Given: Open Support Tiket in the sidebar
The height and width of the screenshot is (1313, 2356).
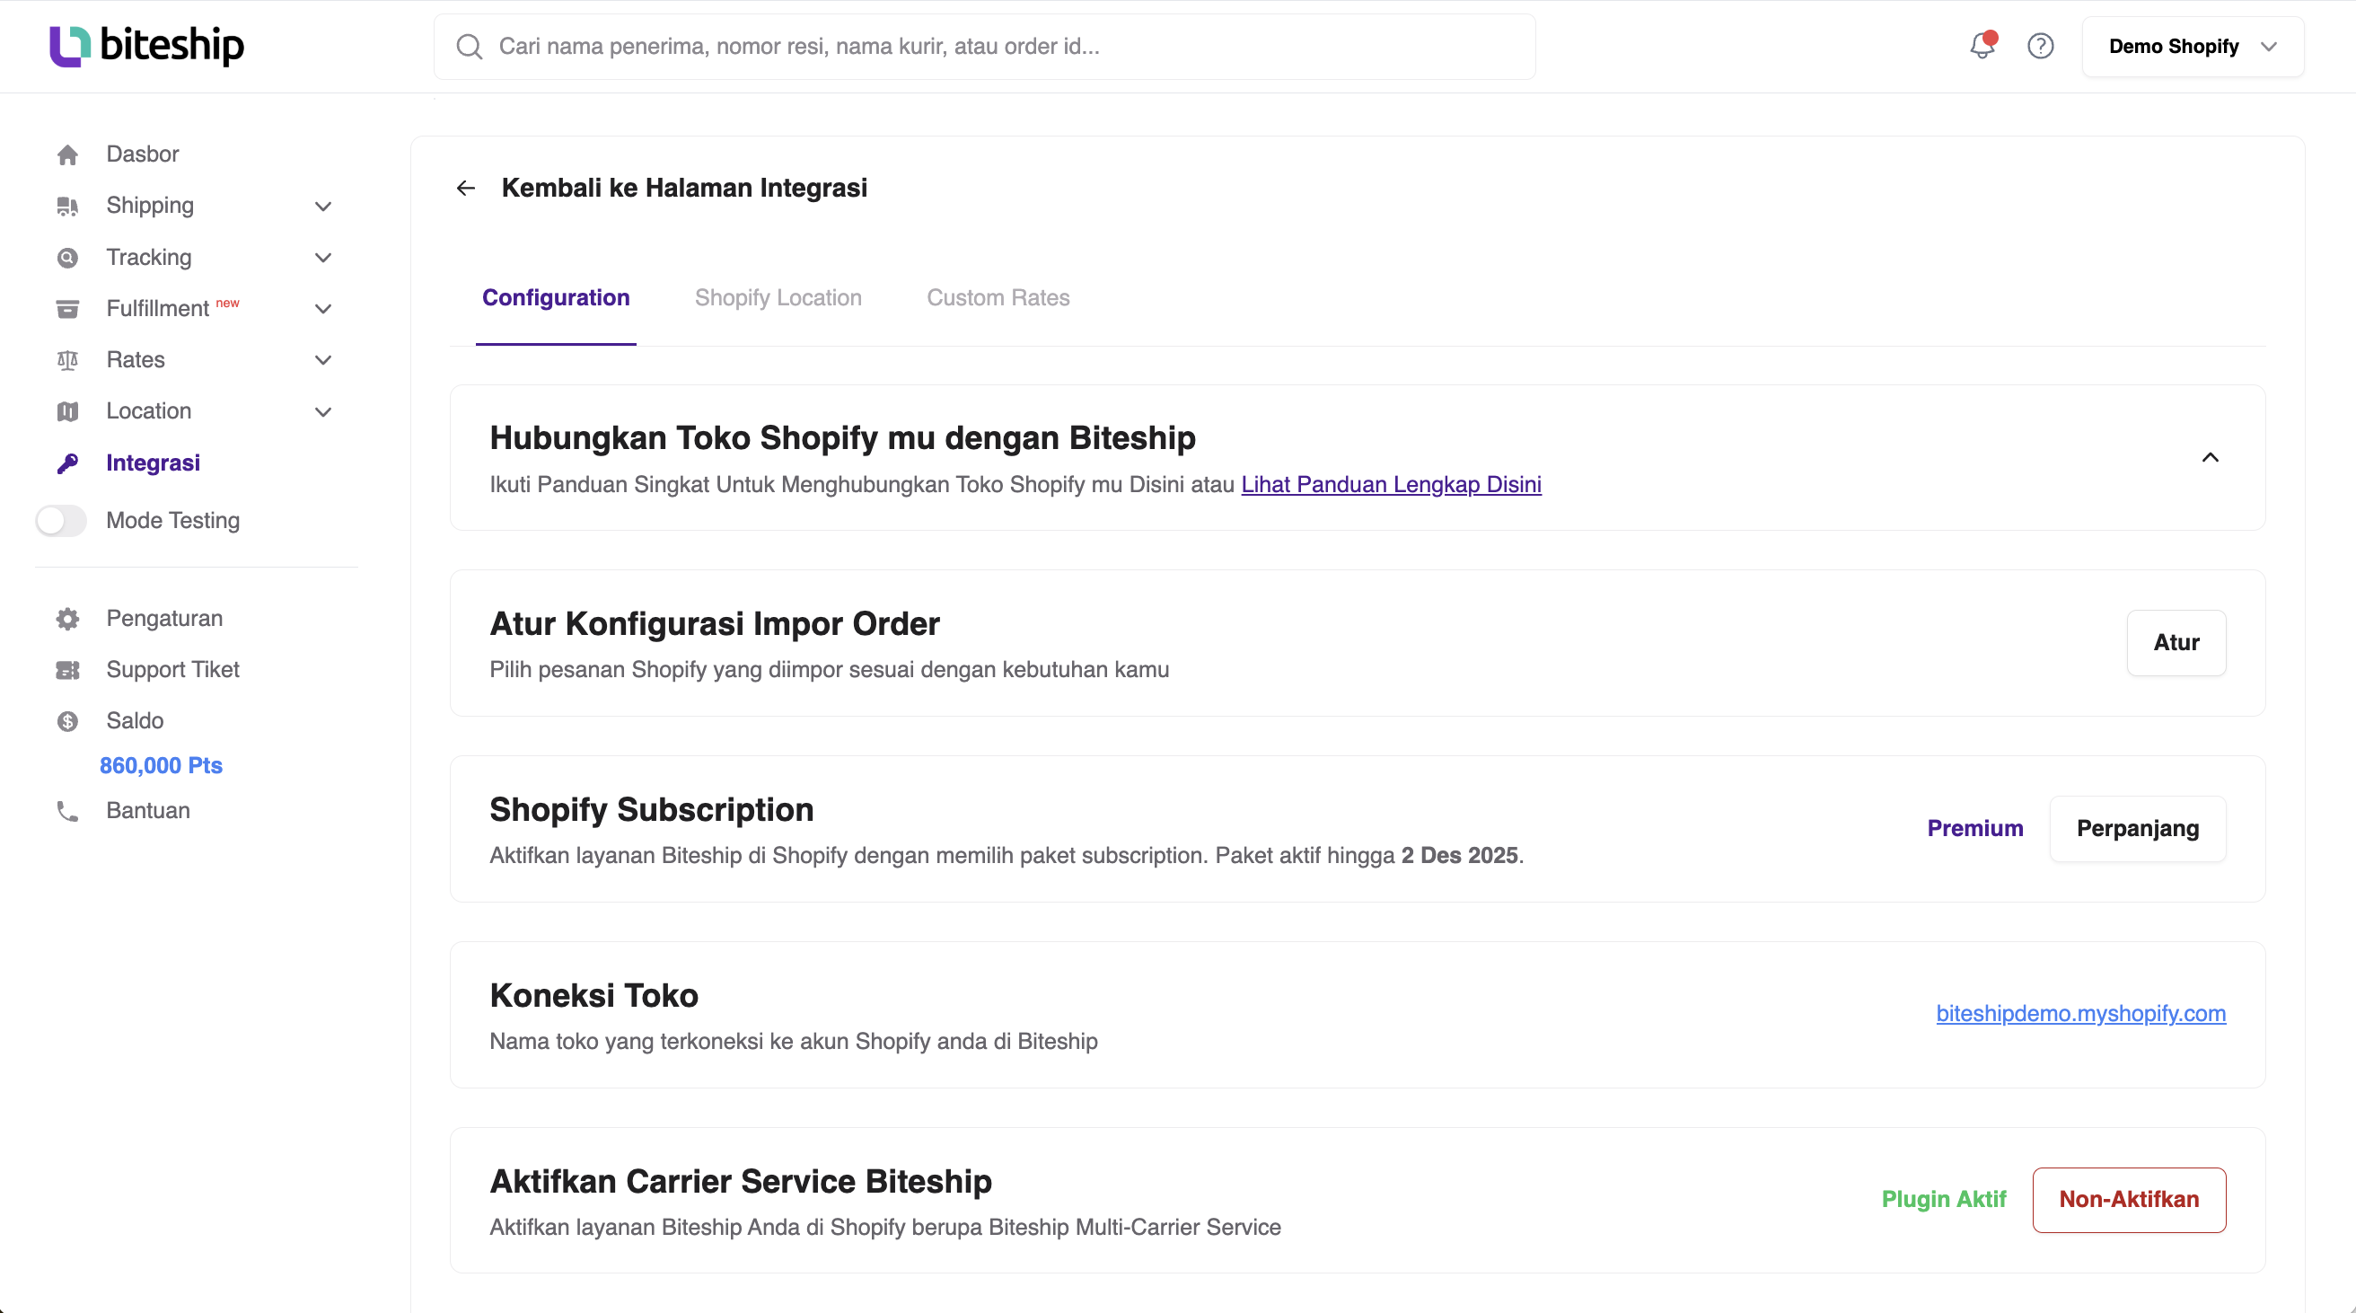Looking at the screenshot, I should point(173,670).
